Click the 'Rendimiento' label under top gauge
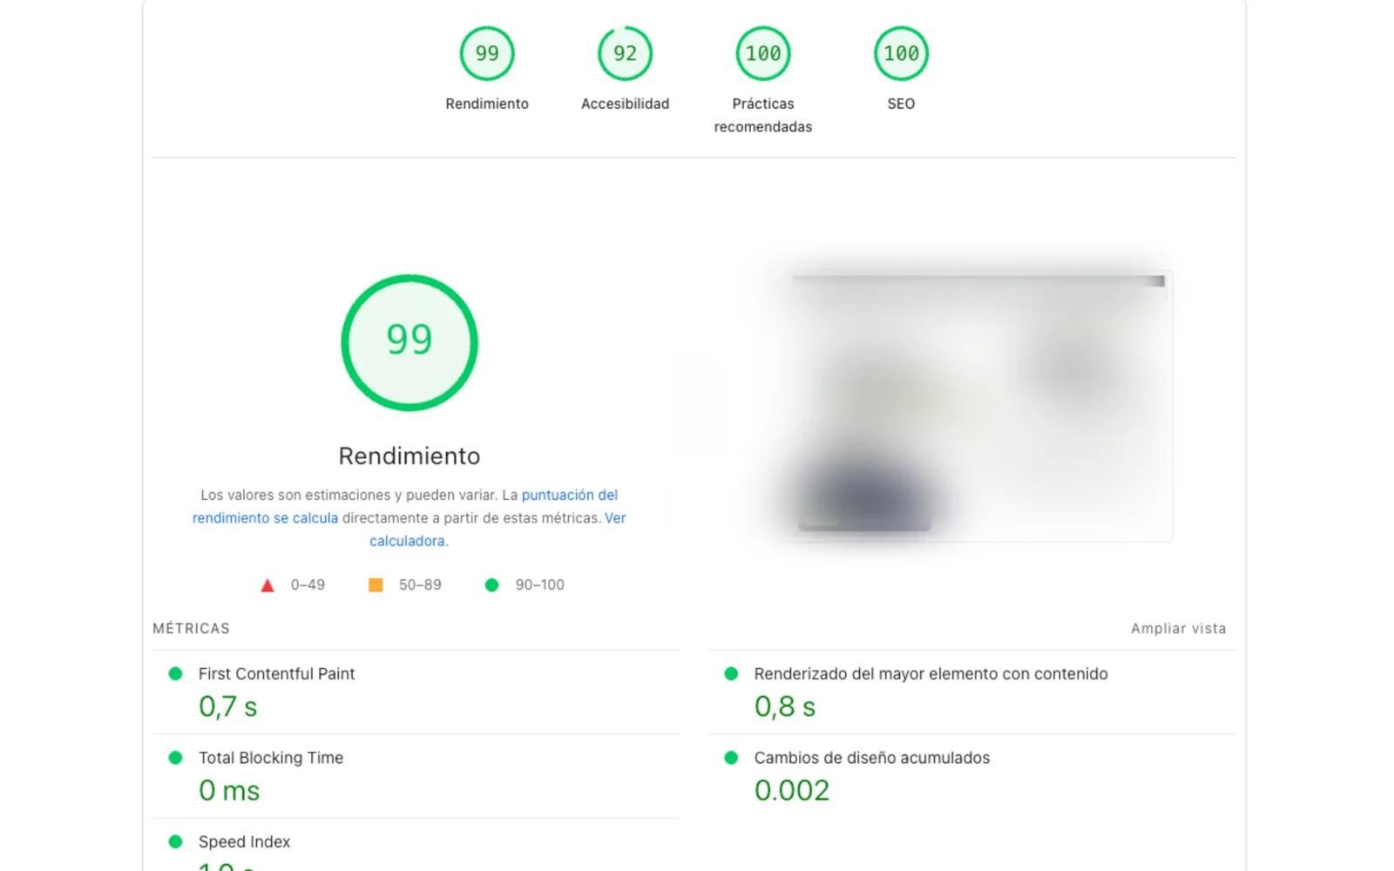Viewport: 1394px width, 871px height. tap(487, 104)
